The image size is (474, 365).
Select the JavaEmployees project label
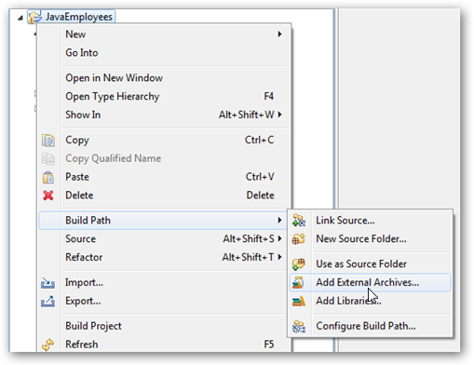79,17
